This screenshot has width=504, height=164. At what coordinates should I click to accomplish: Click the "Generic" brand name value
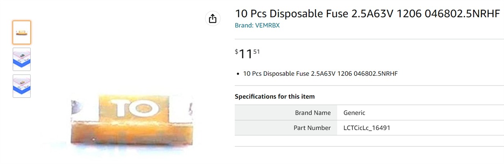coord(354,113)
